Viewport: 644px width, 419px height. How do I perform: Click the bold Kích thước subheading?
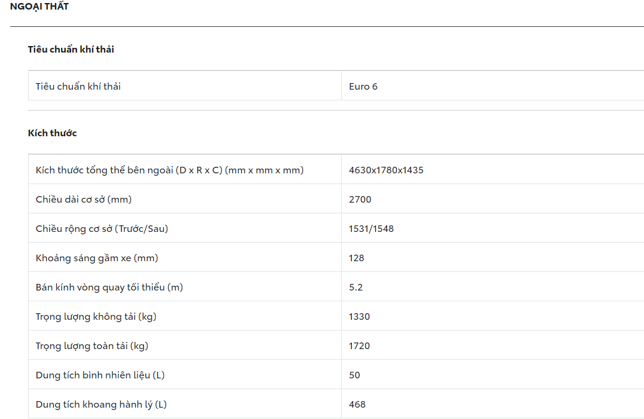click(x=52, y=133)
